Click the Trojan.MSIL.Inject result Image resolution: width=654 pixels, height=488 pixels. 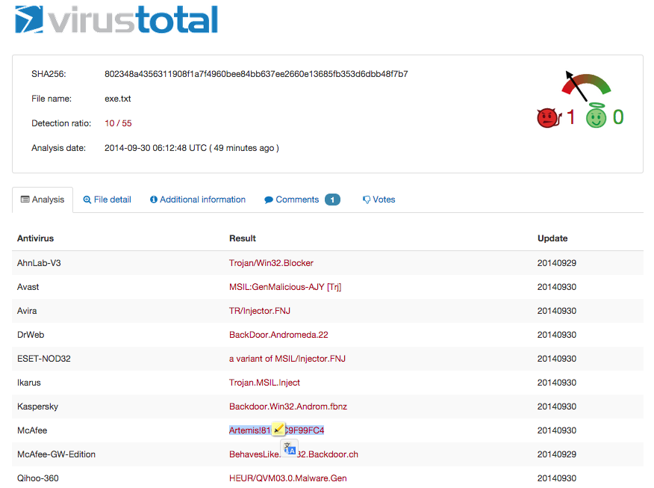point(264,383)
